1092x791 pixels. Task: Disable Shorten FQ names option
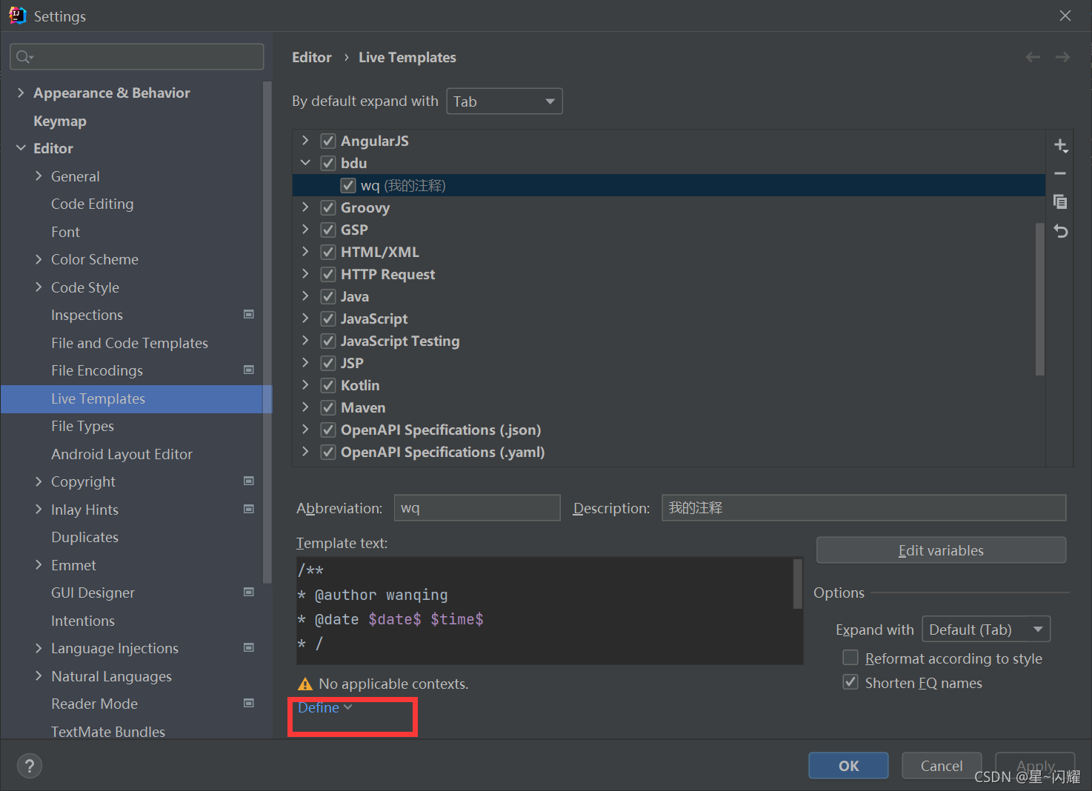click(850, 682)
